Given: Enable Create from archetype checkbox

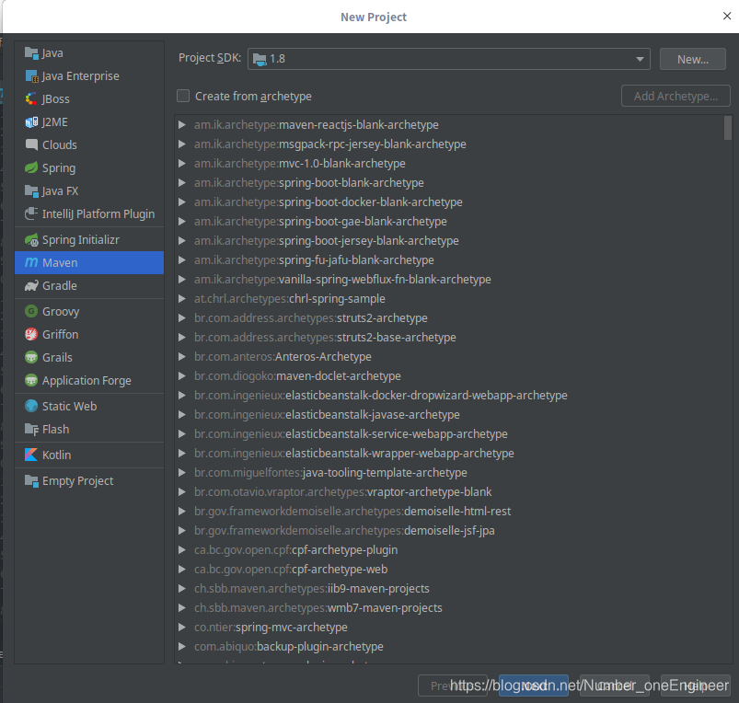Looking at the screenshot, I should [183, 96].
